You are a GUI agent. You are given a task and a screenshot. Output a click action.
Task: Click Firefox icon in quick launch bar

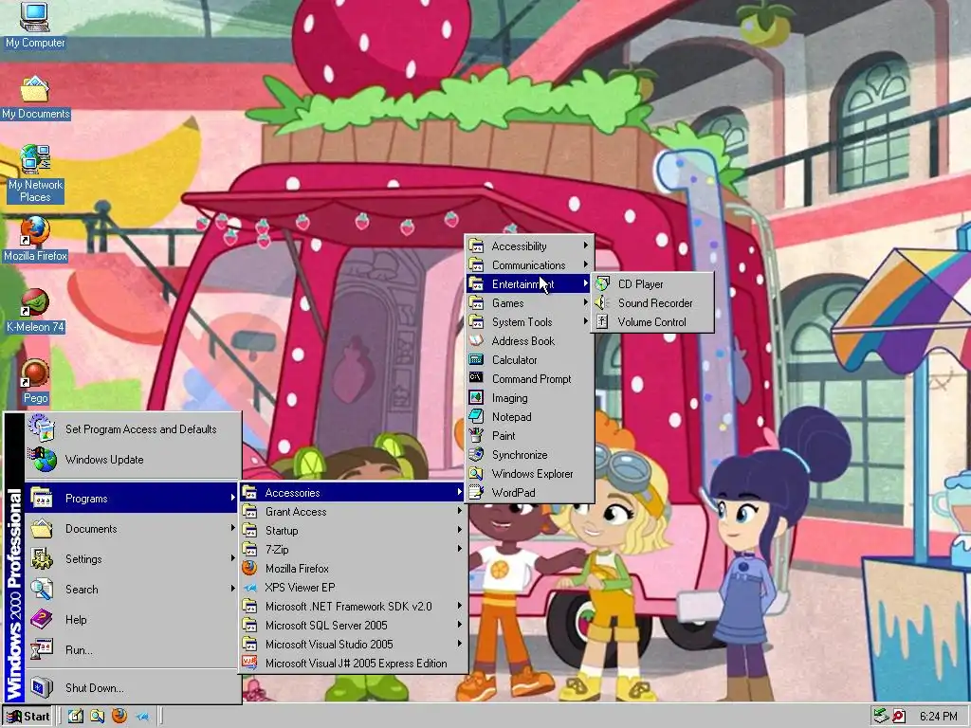(x=119, y=717)
